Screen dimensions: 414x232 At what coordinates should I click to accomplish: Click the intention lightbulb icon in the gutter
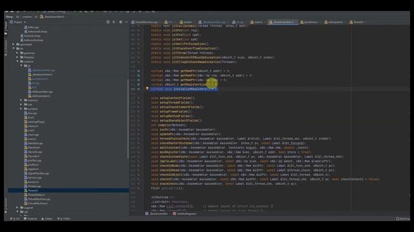pyautogui.click(x=147, y=89)
